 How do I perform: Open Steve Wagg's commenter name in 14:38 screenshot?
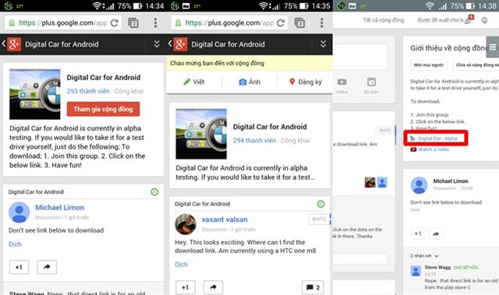pos(437,268)
